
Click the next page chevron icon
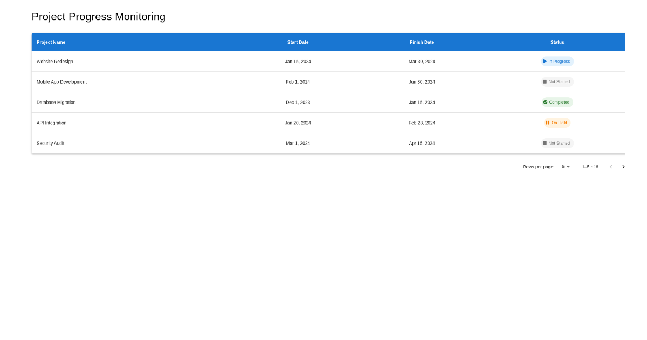[623, 167]
